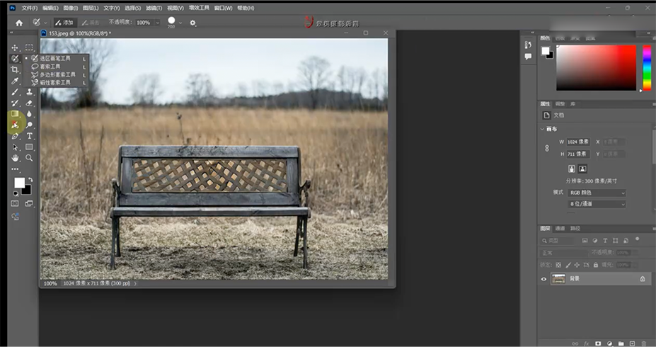Select the Move tool
Screen dimensions: 656x347
tap(15, 47)
